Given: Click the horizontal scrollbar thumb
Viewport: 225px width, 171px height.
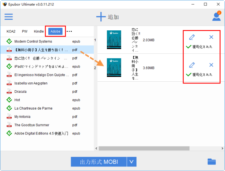Looking at the screenshot, I should point(144,148).
